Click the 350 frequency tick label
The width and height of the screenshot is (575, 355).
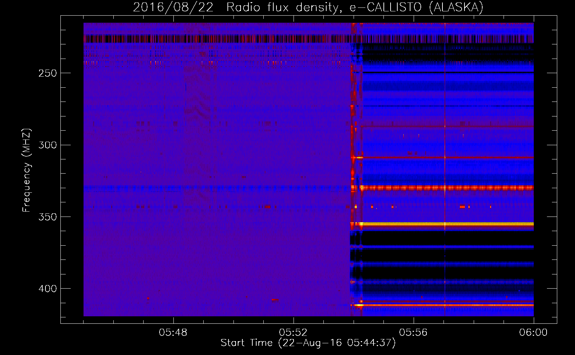48,217
